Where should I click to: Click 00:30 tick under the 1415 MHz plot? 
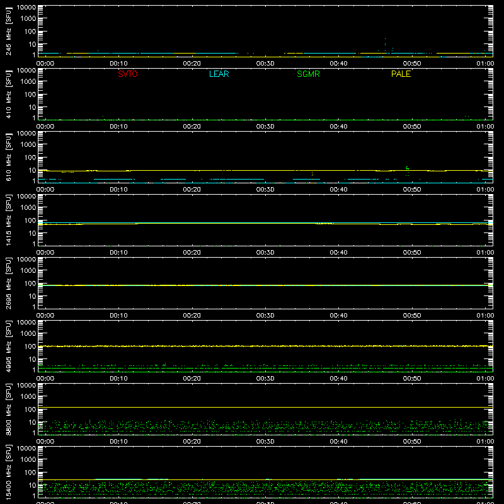[x=265, y=253]
